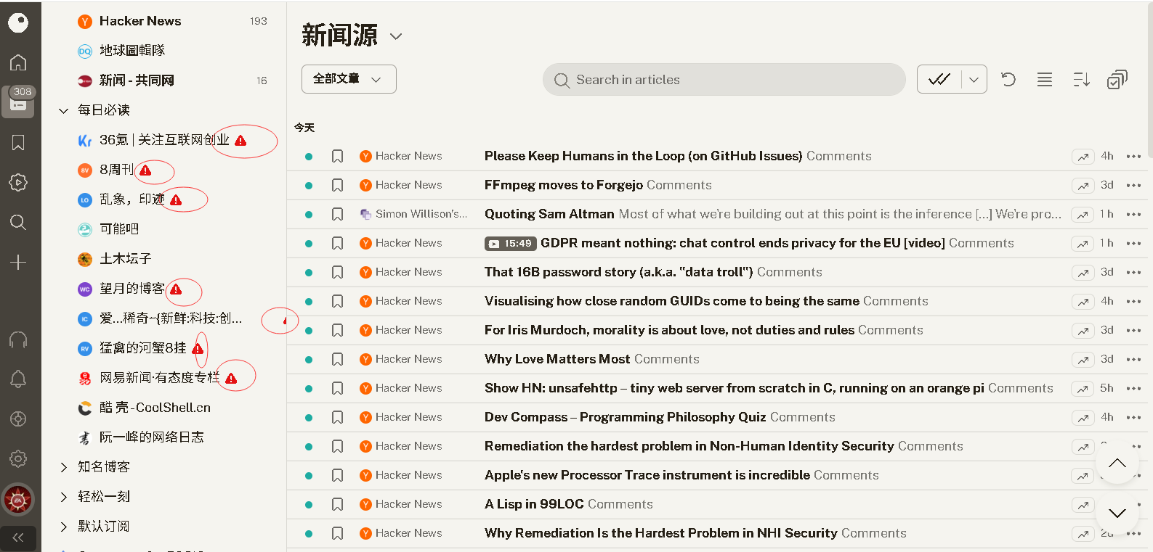Toggle unread dot for 'Please Keep Humans in the Loop'
The width and height of the screenshot is (1153, 552).
click(309, 156)
